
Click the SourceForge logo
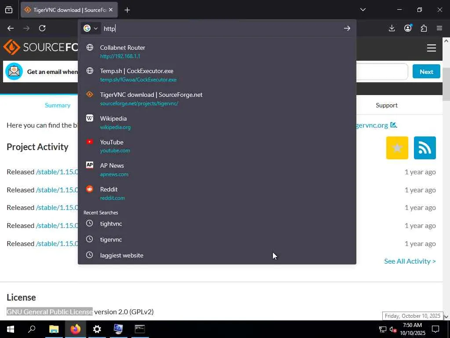click(x=40, y=47)
